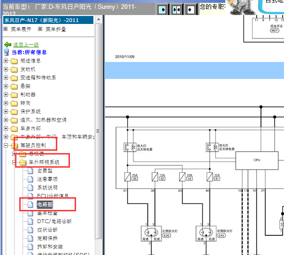Click the folder icon for 制动器
The image size is (284, 255).
[14, 95]
